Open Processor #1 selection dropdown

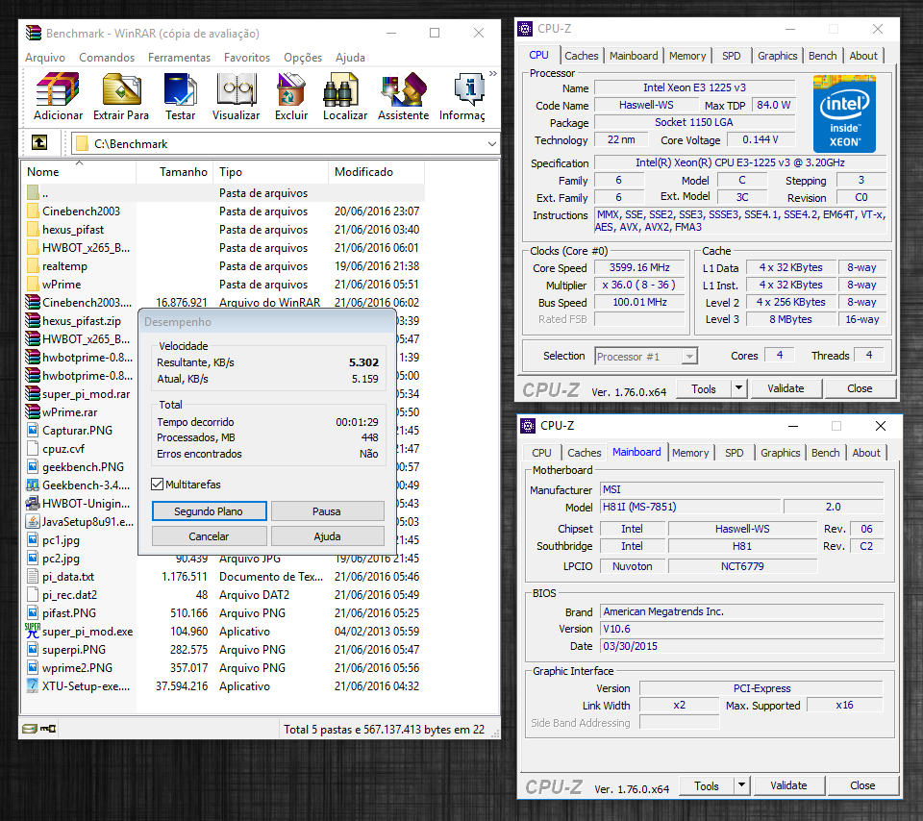[x=646, y=356]
